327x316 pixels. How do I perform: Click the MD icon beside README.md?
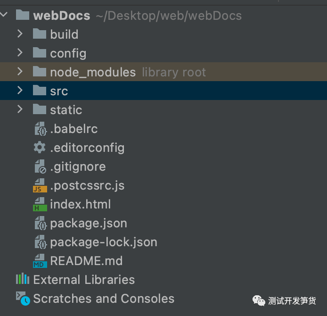[x=40, y=261]
